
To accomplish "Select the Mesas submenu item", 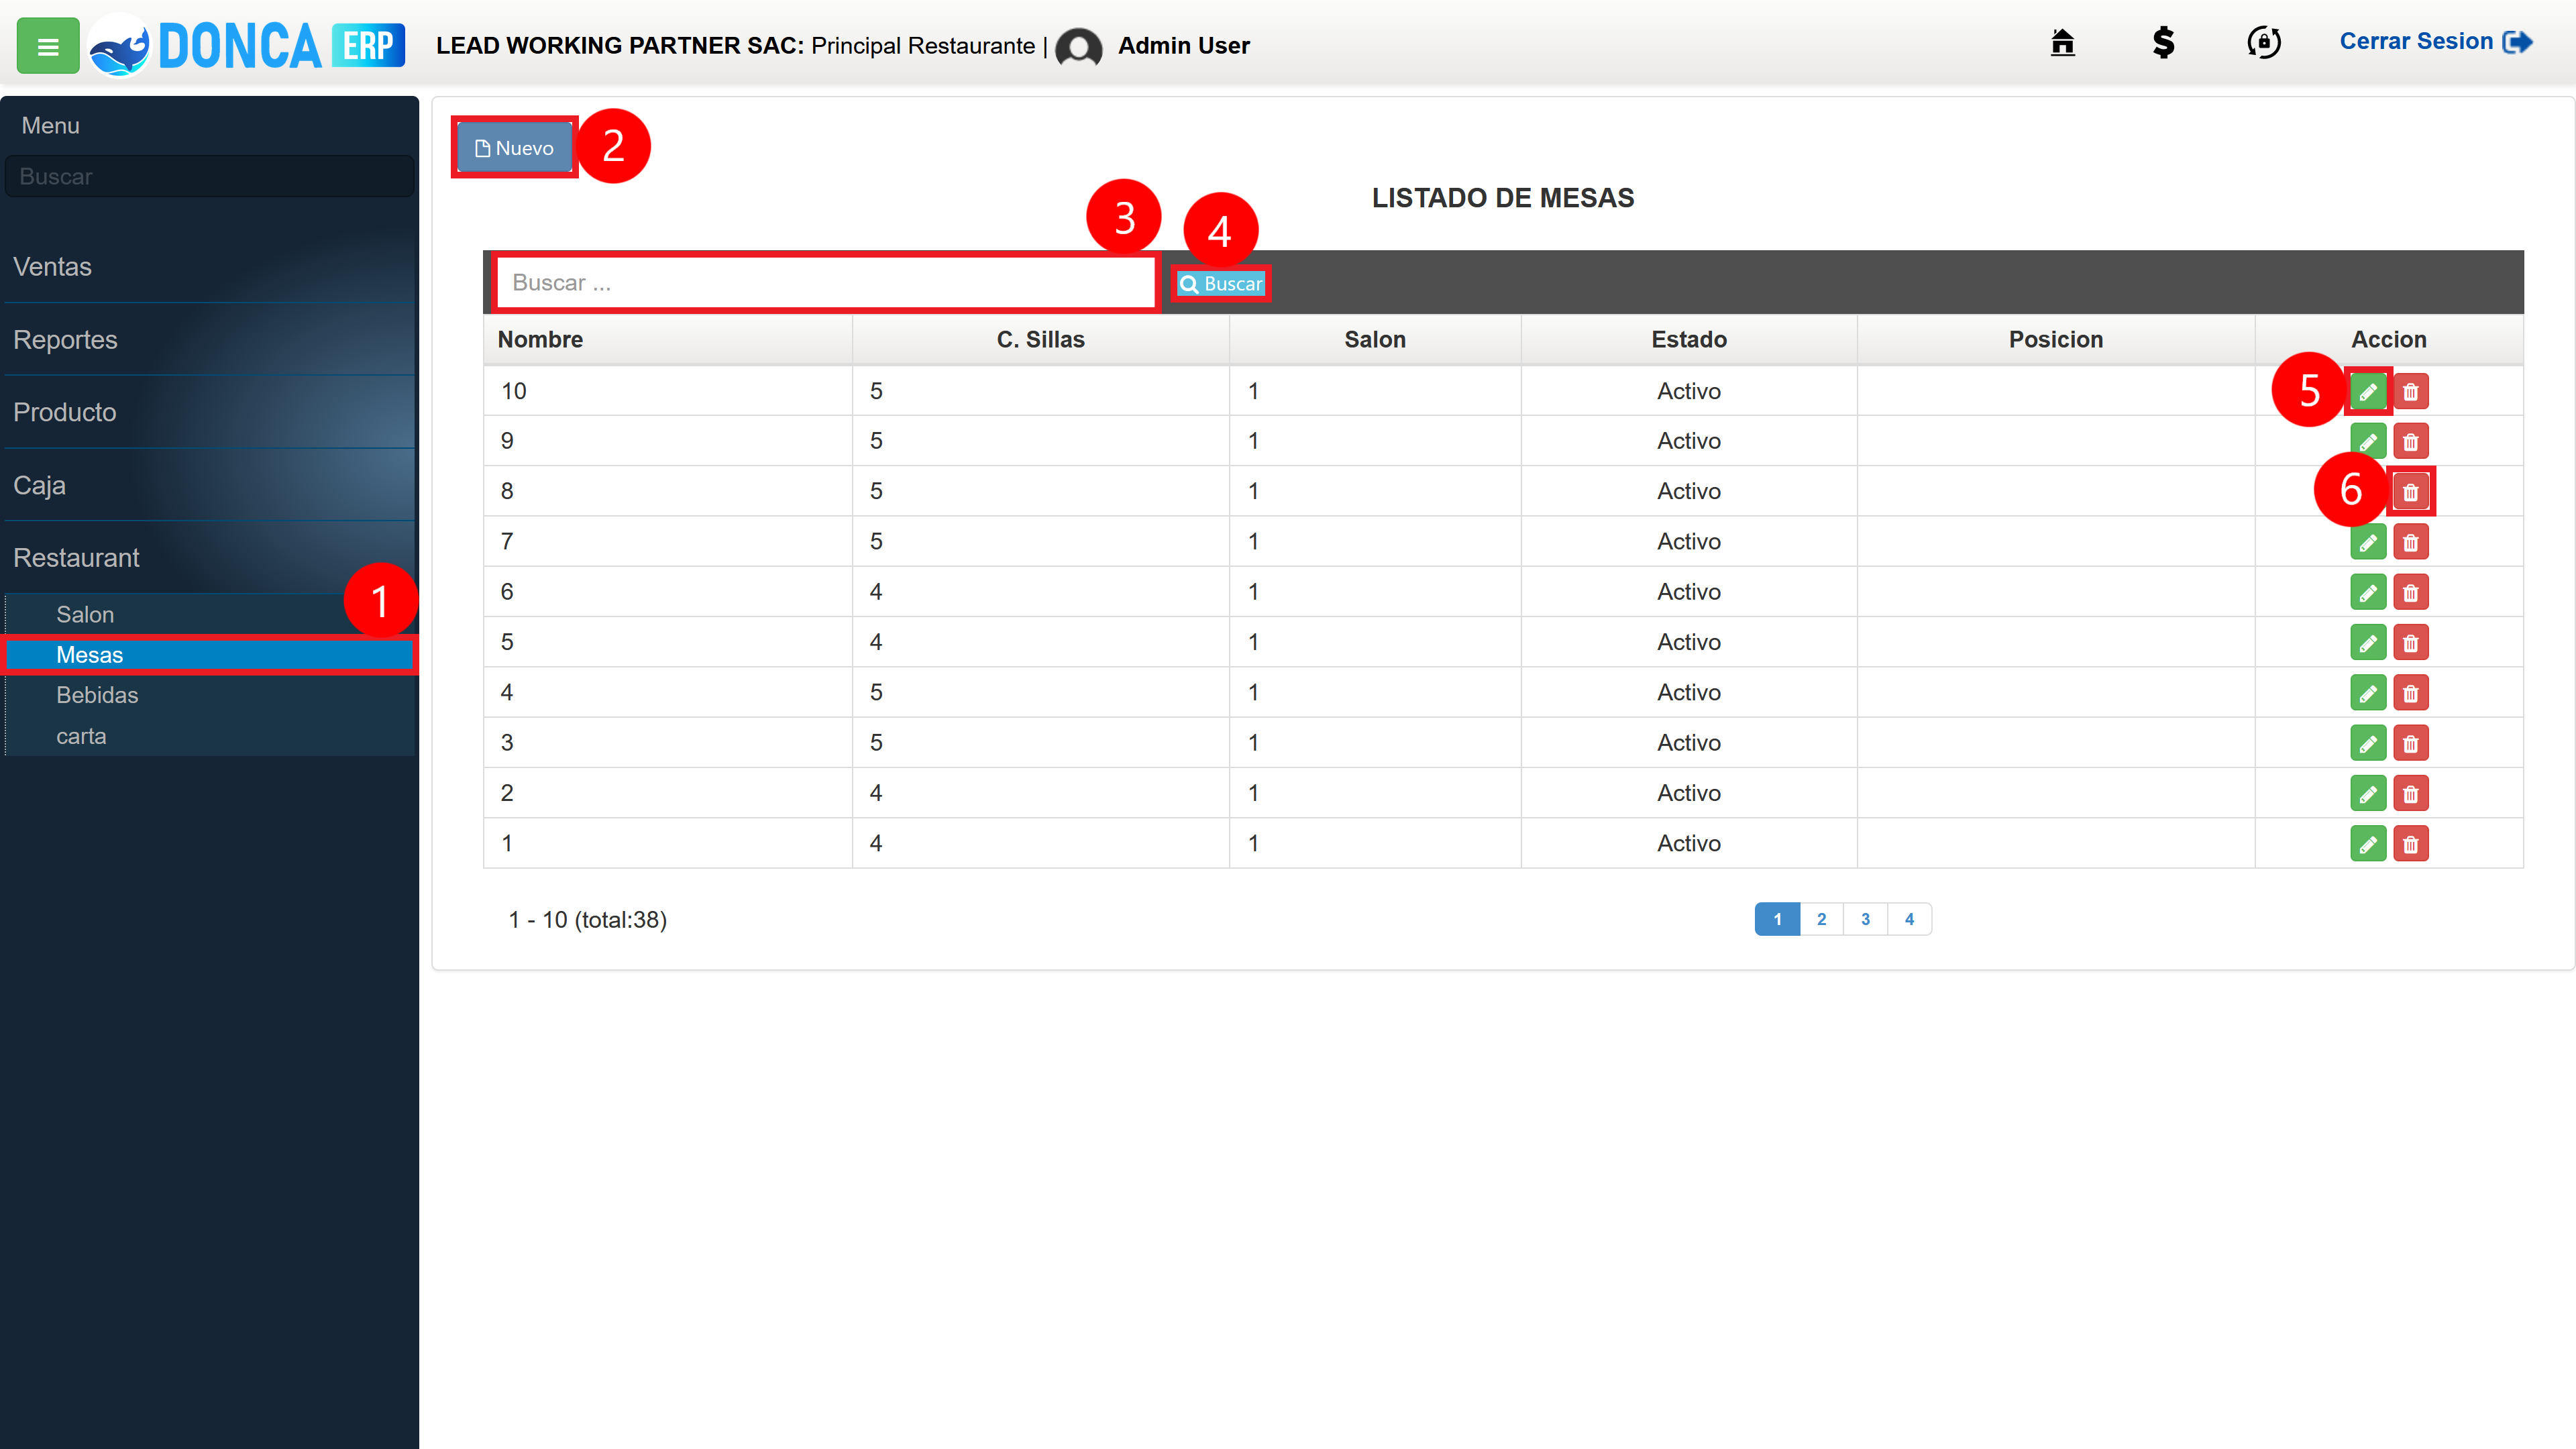I will tap(209, 655).
